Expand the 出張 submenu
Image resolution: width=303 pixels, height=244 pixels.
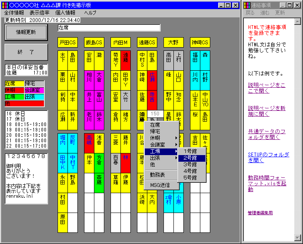tap(161, 158)
